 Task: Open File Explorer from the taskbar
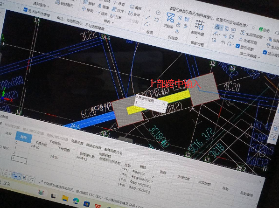pos(65,198)
